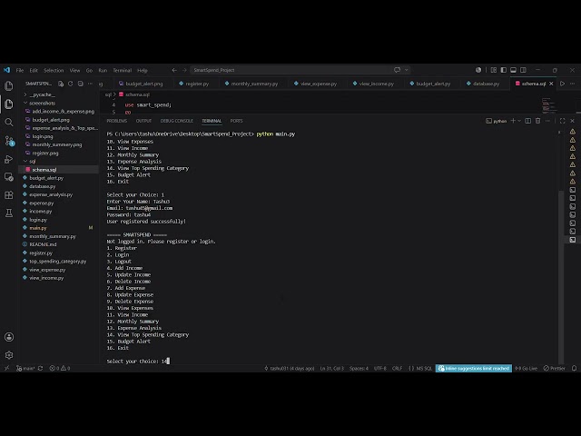Click the VS Code logo icon
Screen dimensions: 581x436
(x=6, y=70)
